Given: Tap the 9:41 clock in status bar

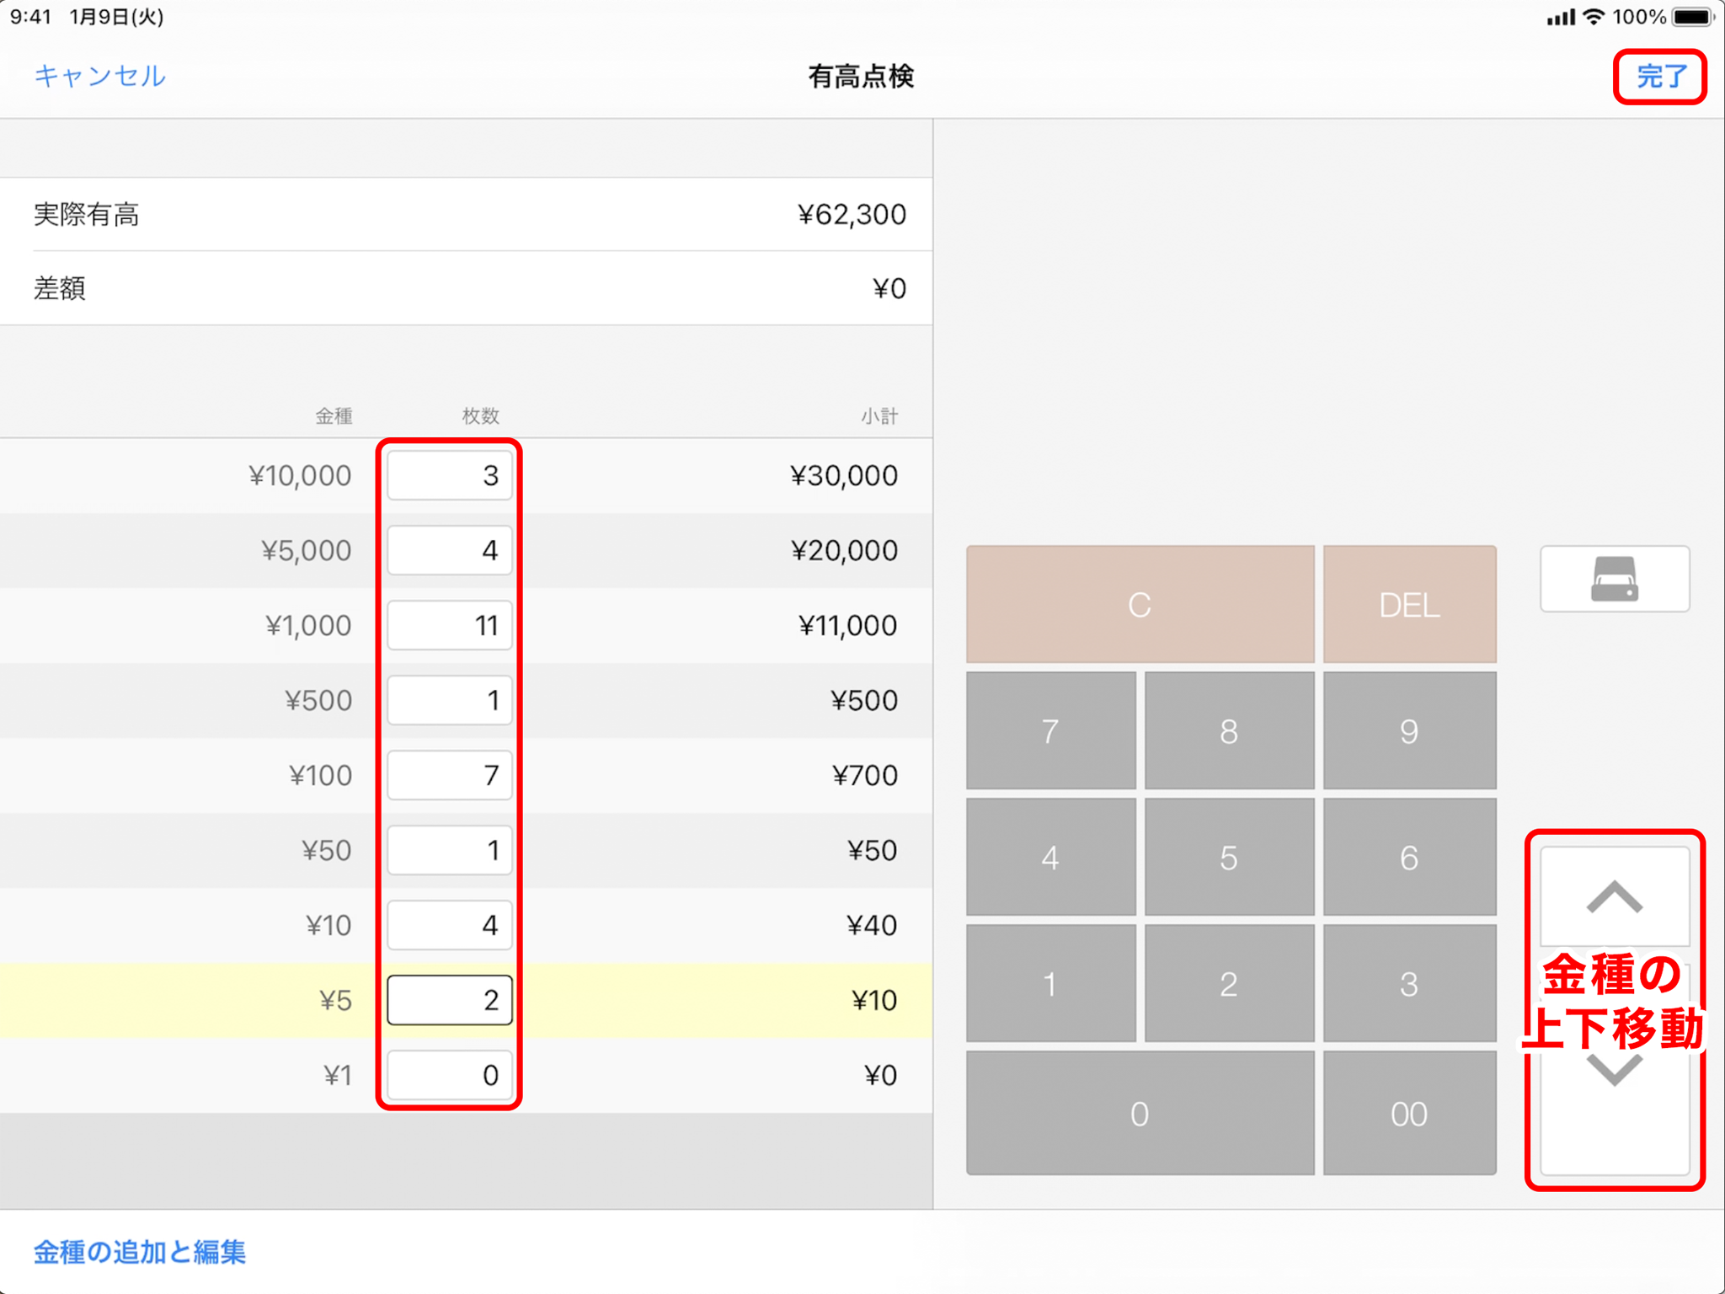Looking at the screenshot, I should (x=31, y=17).
